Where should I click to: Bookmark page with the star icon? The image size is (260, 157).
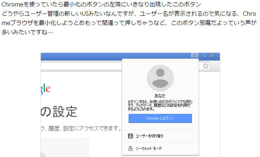(206, 66)
